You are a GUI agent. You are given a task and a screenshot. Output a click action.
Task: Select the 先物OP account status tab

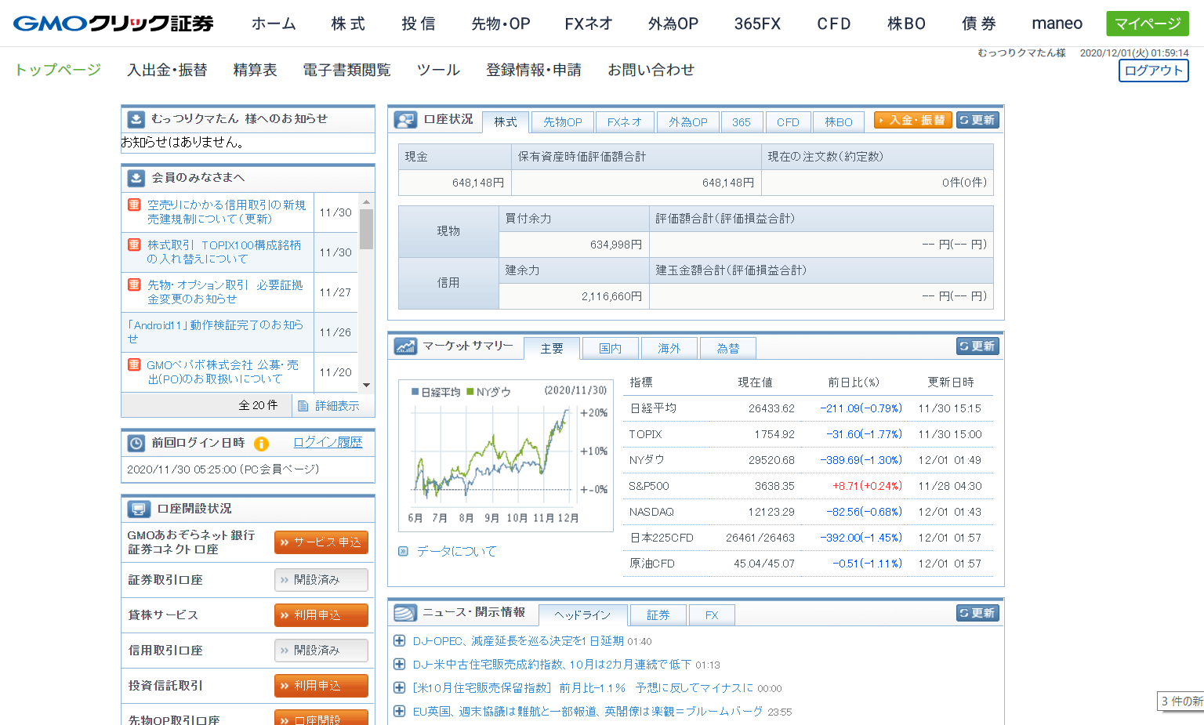pyautogui.click(x=562, y=122)
